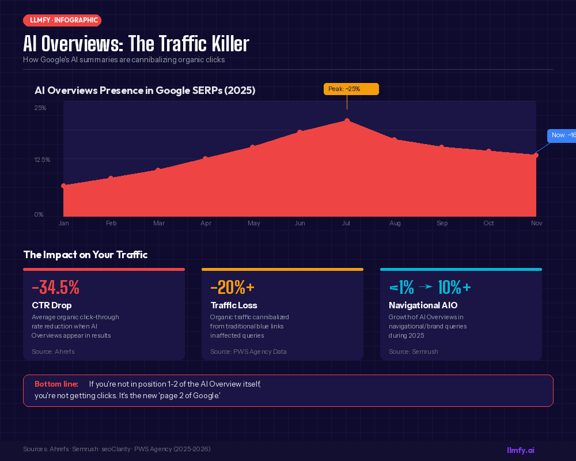Click the LLMFY · INFOGRAPHIC badge
576x461 pixels.
pyautogui.click(x=62, y=20)
